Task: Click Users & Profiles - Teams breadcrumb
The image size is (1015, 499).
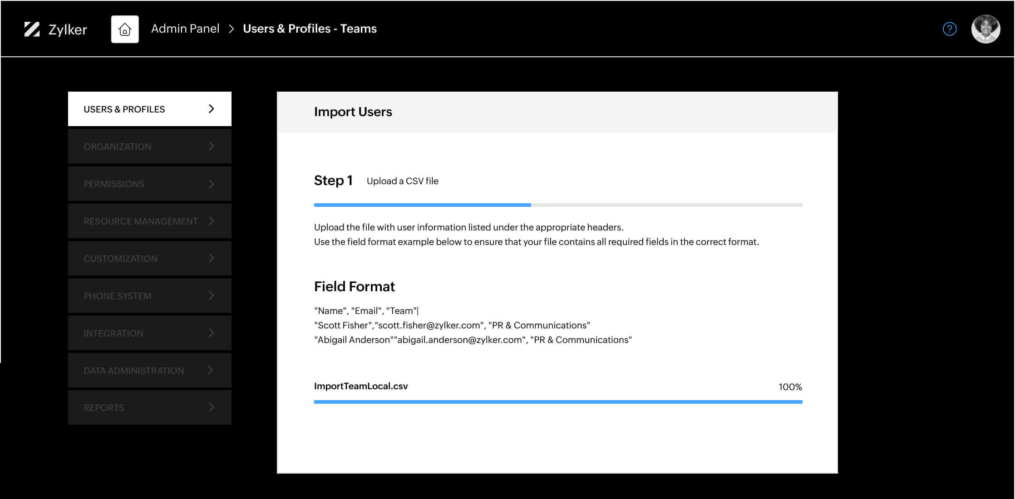Action: 310,28
